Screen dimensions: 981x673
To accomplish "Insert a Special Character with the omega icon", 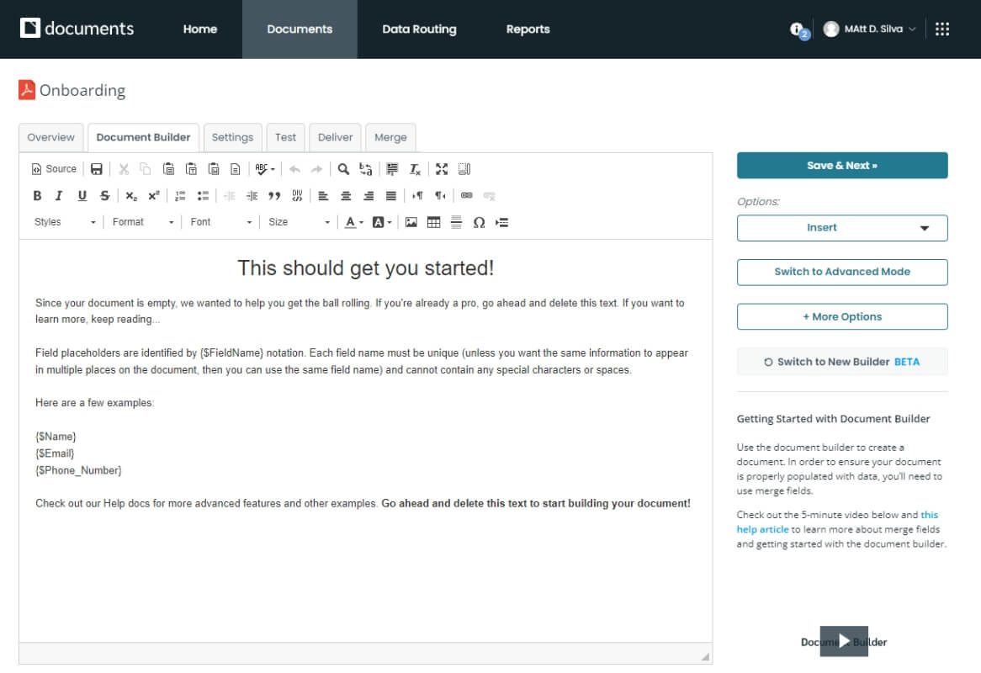I will click(478, 221).
